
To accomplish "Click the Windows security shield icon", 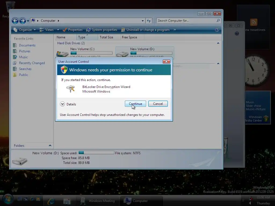I will [64, 70].
